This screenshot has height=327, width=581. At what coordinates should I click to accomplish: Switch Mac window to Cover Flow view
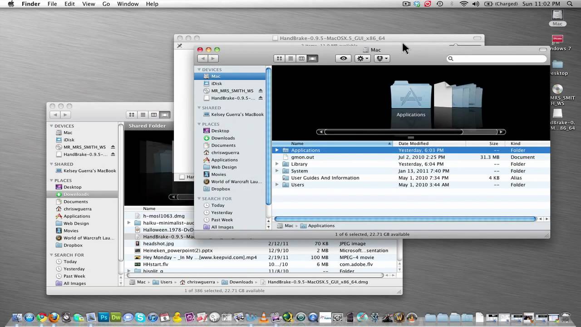pyautogui.click(x=312, y=58)
